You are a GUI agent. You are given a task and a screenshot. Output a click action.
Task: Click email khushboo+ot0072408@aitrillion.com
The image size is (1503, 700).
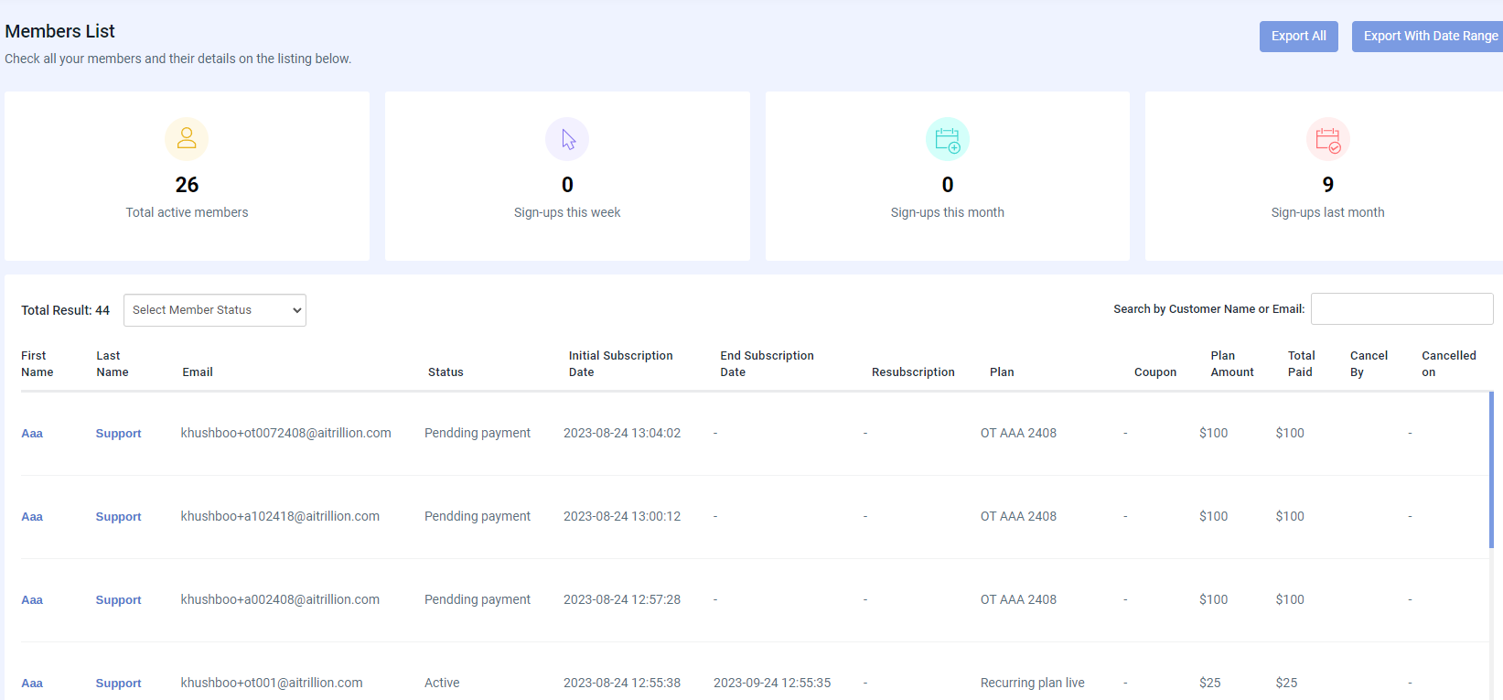(x=286, y=433)
